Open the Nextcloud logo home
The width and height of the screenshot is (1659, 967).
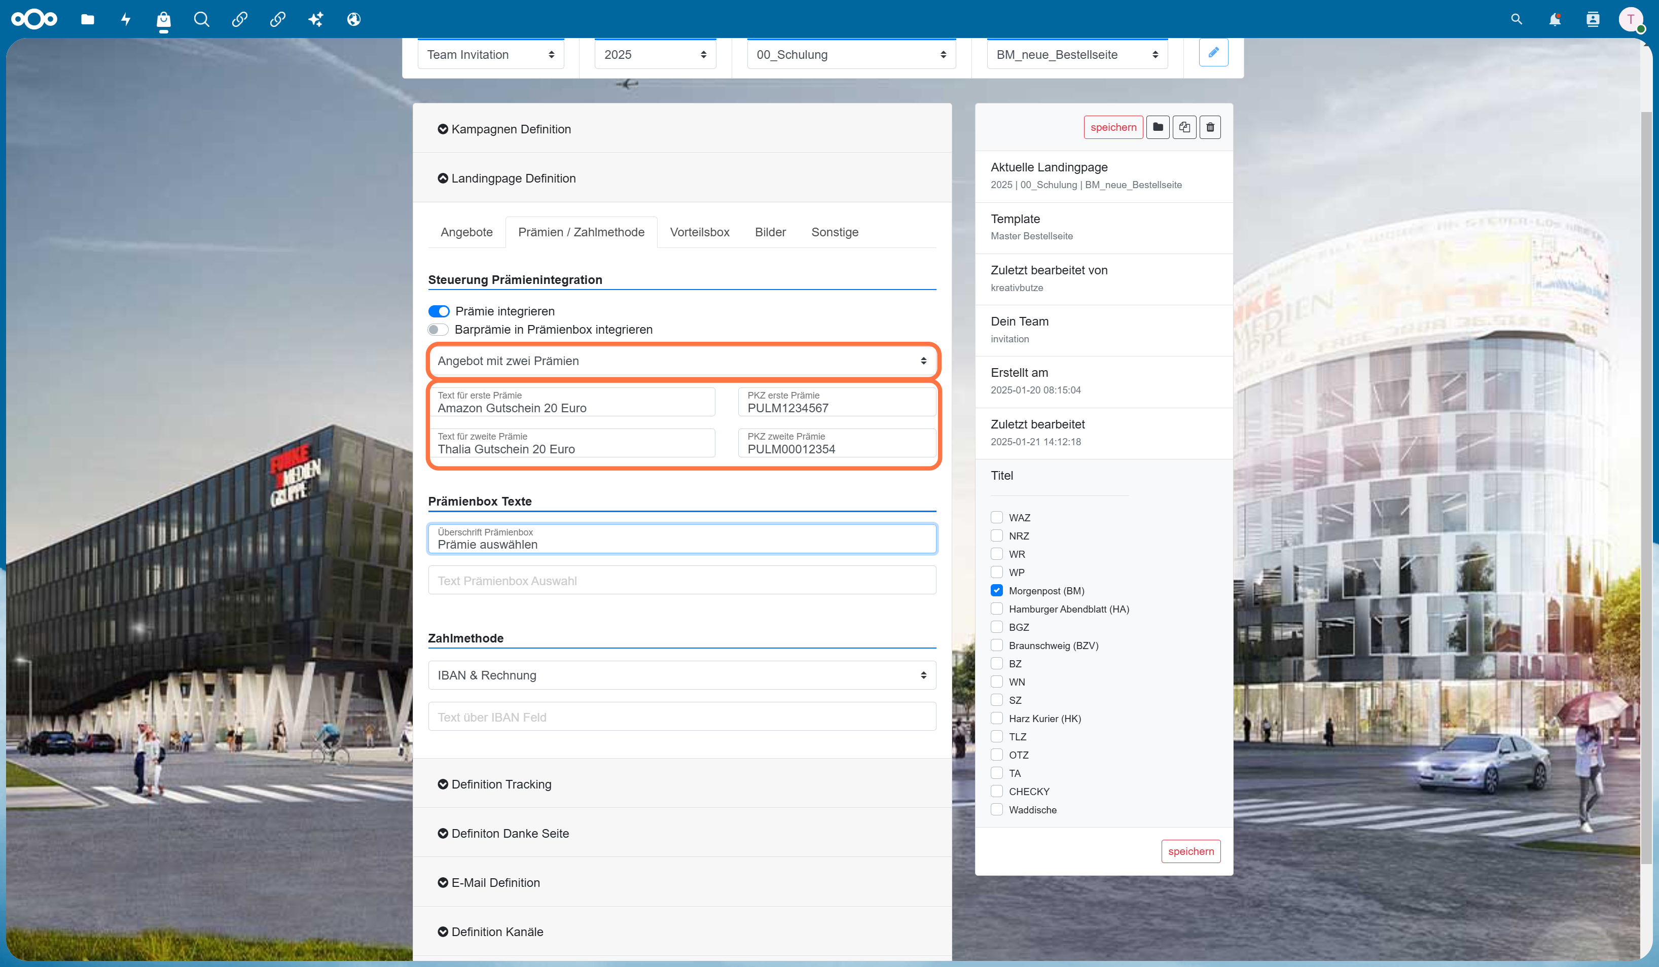click(x=34, y=19)
